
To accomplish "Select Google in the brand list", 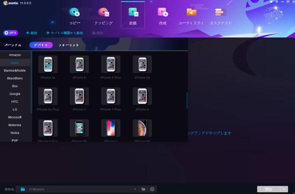I will [15, 94].
